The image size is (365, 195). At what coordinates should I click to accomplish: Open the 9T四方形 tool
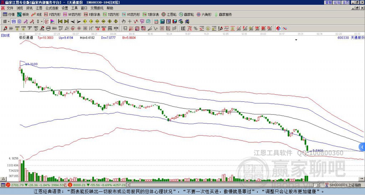click(131, 14)
